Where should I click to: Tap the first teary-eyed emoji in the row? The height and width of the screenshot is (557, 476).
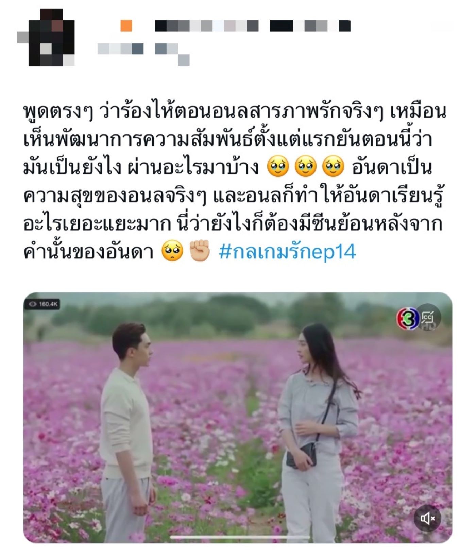278,167
